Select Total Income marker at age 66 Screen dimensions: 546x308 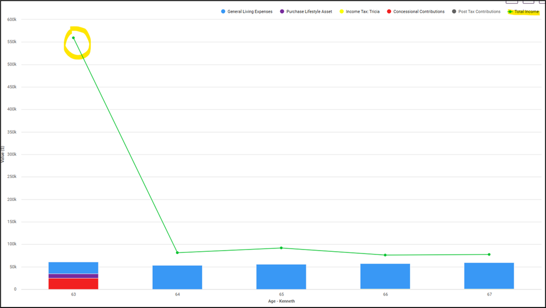(x=385, y=255)
